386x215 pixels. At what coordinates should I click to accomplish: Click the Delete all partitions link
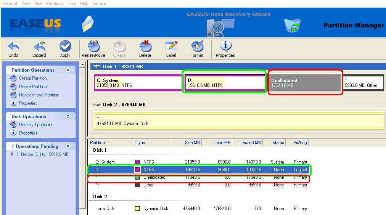tap(36, 125)
